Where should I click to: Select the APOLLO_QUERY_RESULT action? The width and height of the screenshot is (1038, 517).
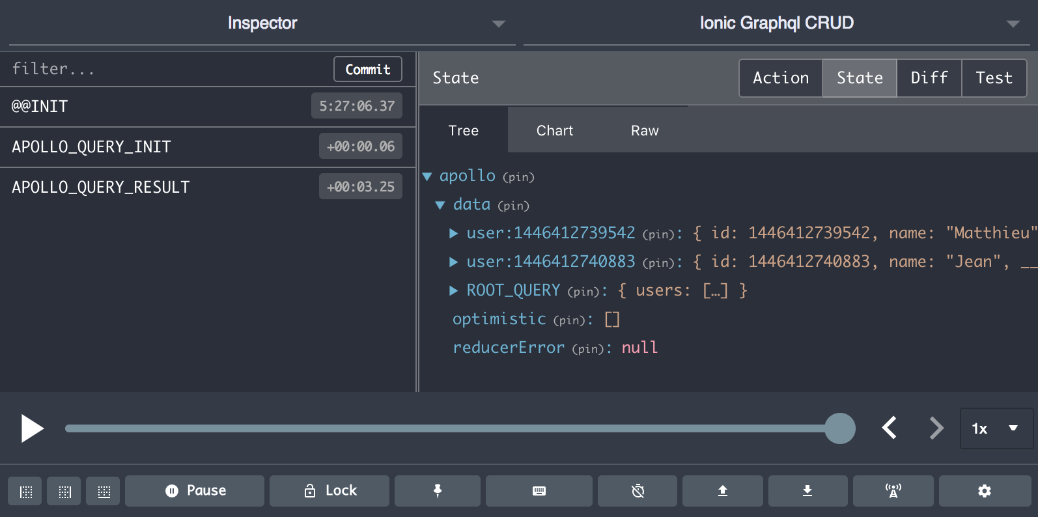pos(208,188)
